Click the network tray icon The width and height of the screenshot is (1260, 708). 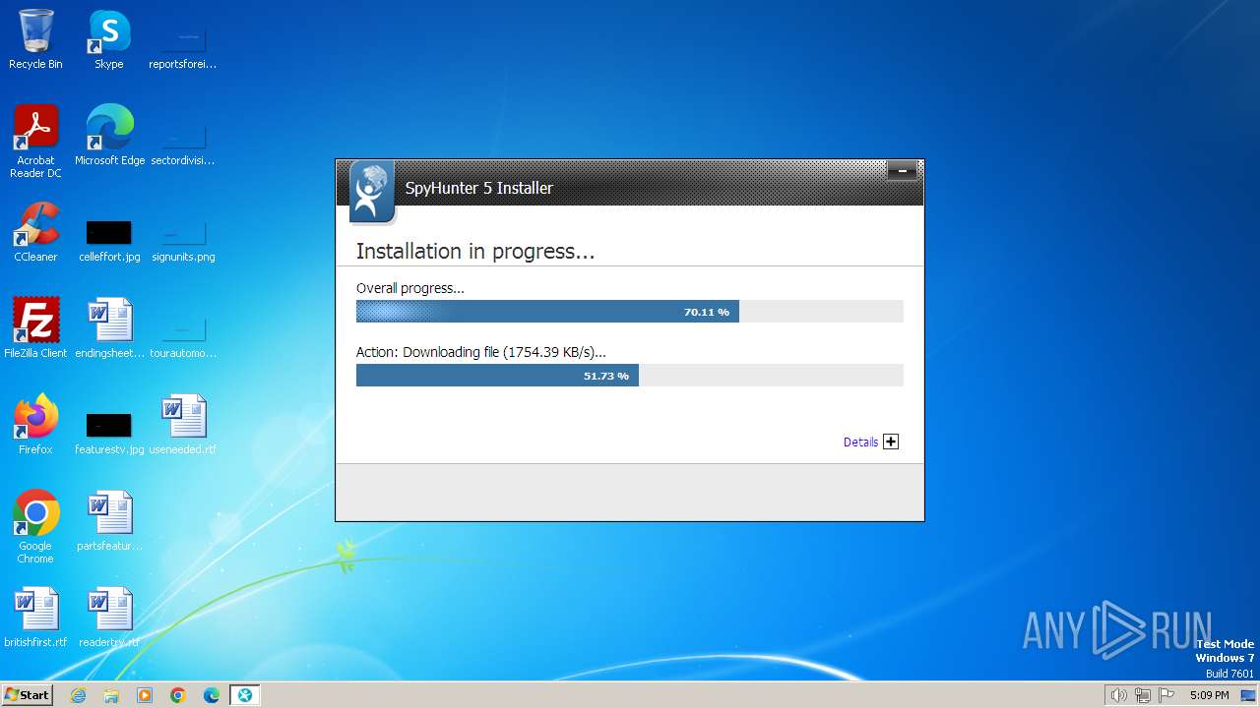pos(1143,695)
